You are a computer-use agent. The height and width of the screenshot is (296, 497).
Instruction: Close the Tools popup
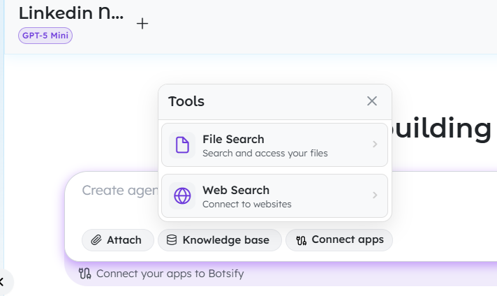point(372,101)
